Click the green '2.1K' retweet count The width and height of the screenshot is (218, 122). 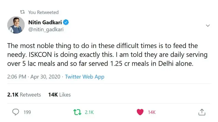pos(89,112)
